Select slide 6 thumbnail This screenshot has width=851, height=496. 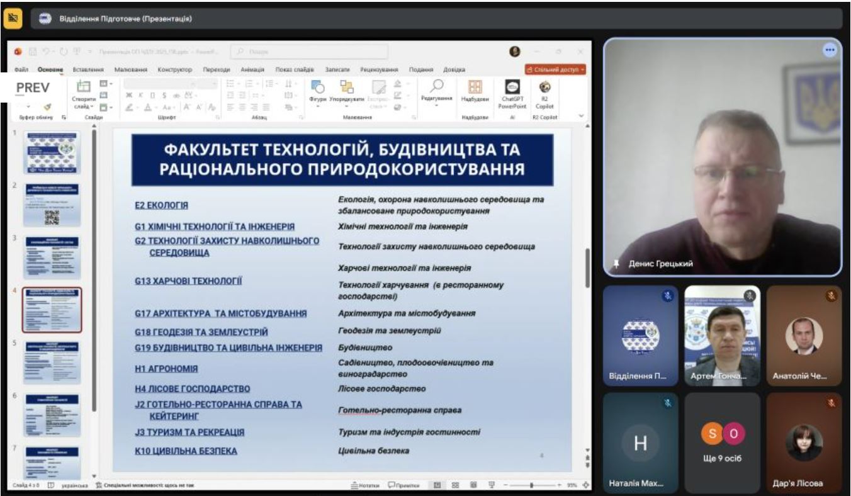pos(52,415)
